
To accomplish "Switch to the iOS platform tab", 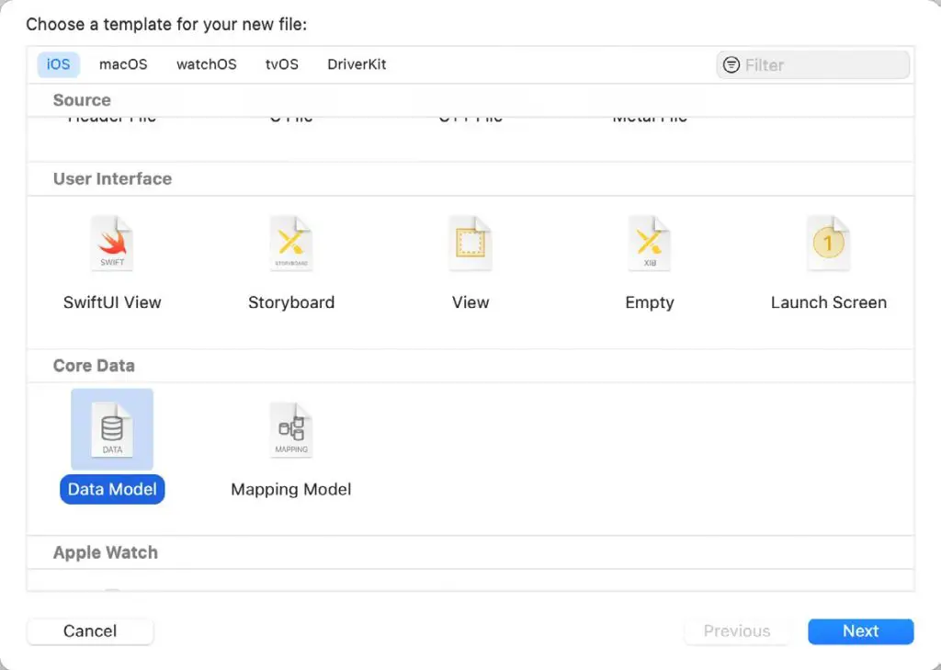I will tap(59, 64).
